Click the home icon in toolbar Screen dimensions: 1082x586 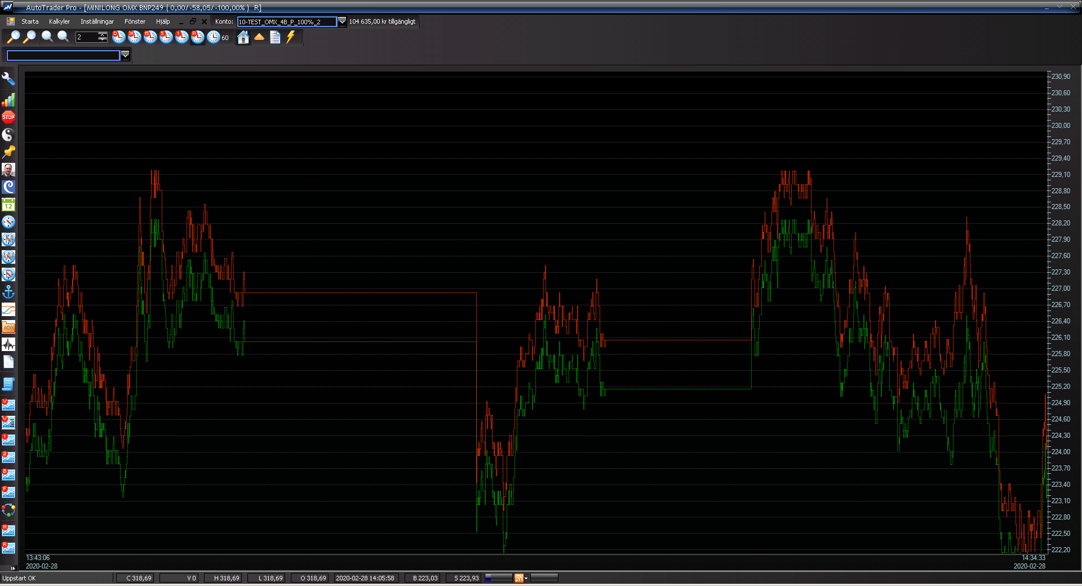pos(243,37)
